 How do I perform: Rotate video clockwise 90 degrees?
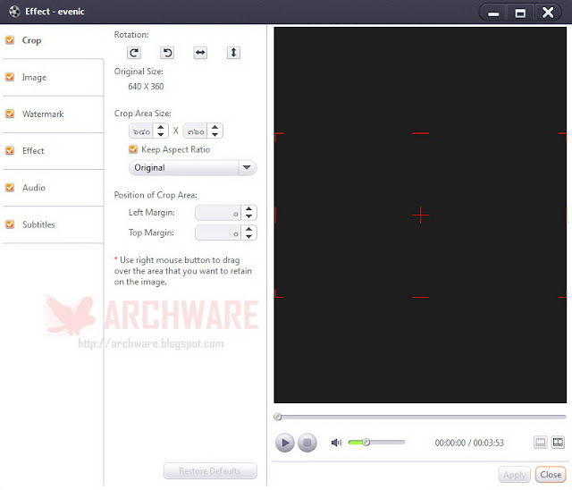[x=134, y=53]
